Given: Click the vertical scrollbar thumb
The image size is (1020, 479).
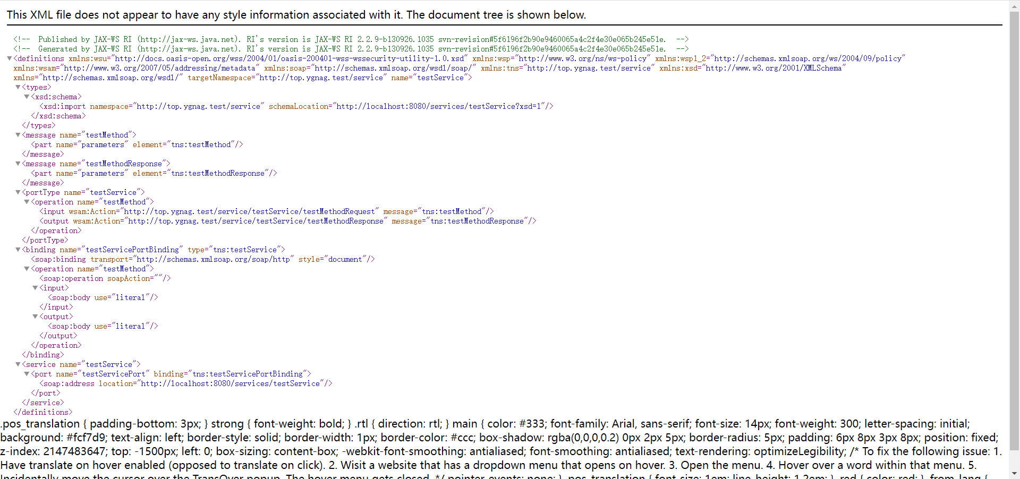Looking at the screenshot, I should [x=1014, y=228].
